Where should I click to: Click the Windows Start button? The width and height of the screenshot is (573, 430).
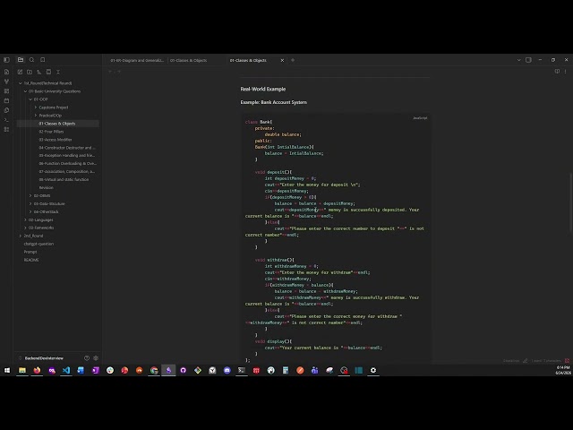[x=7, y=370]
